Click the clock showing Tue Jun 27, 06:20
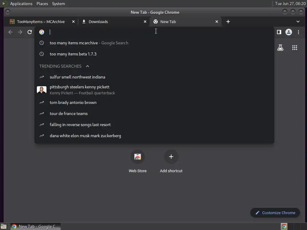 [x=290, y=4]
